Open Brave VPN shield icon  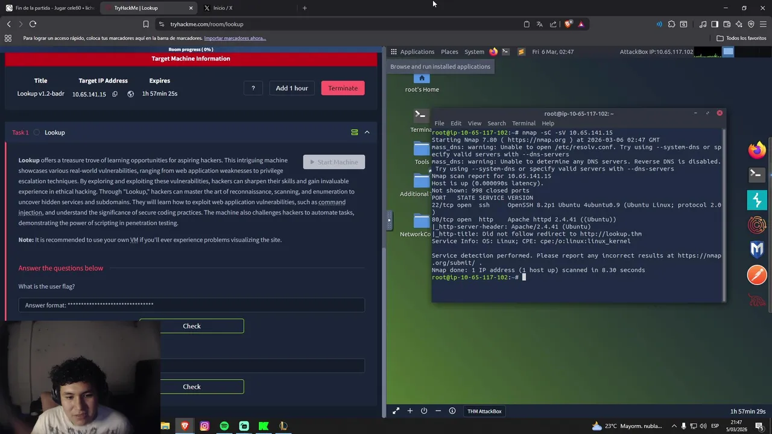coord(751,24)
